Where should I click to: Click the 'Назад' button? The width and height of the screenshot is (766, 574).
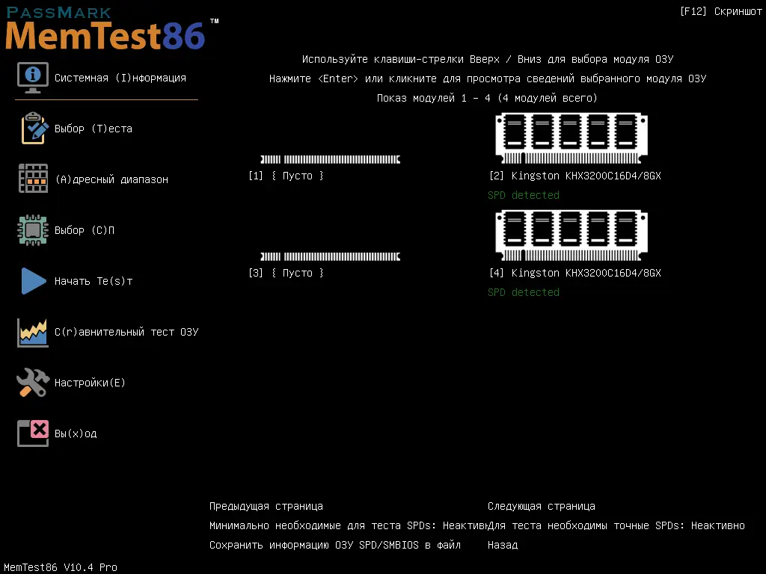coord(503,545)
